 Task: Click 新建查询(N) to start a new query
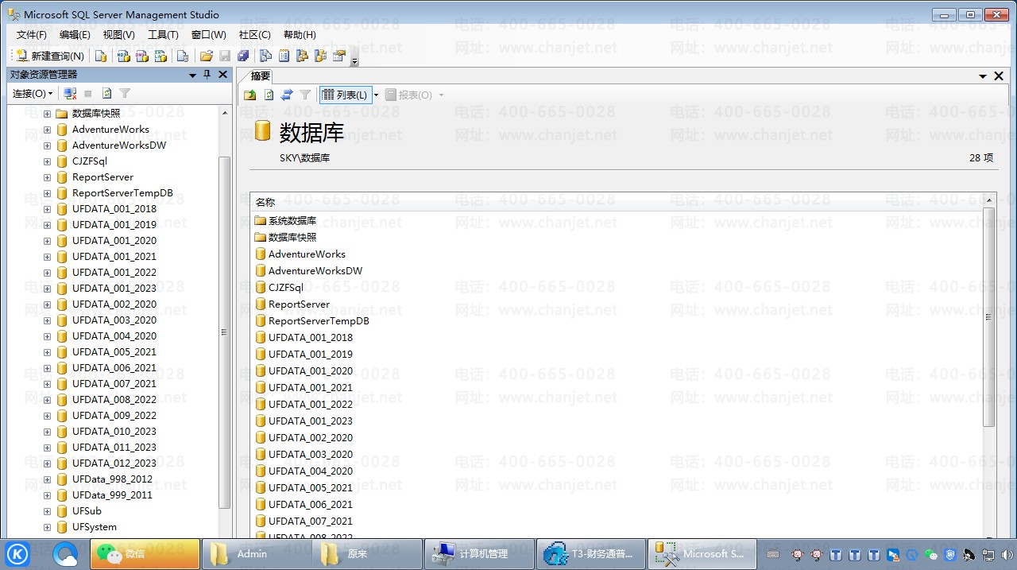point(50,56)
